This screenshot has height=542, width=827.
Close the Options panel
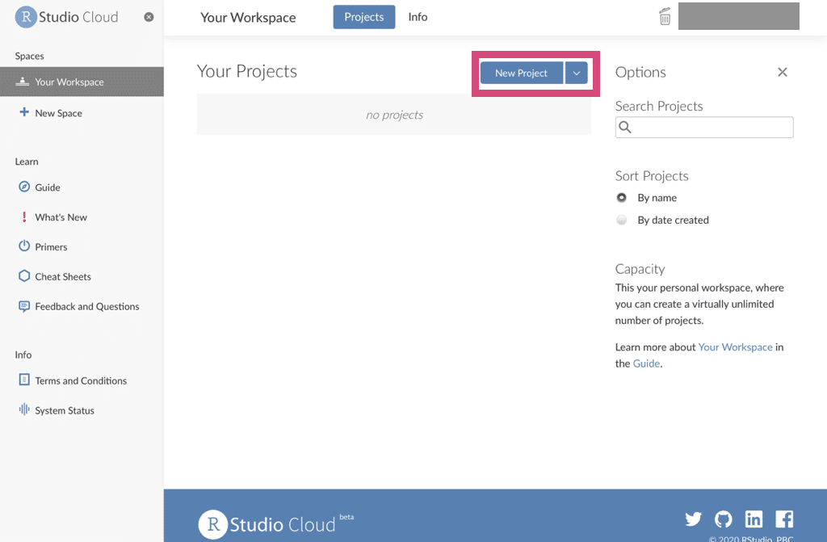pyautogui.click(x=782, y=72)
